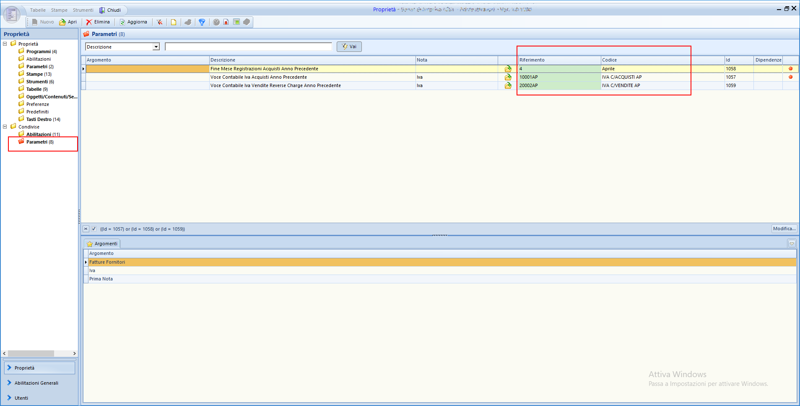Open the round application menu button
800x406 pixels.
tap(12, 15)
